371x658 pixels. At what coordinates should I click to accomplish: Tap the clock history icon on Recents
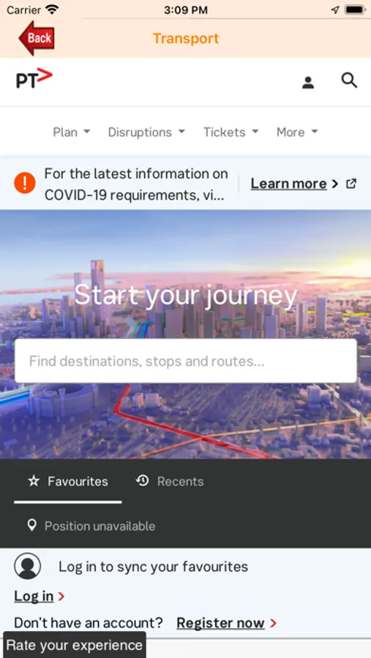tap(143, 481)
